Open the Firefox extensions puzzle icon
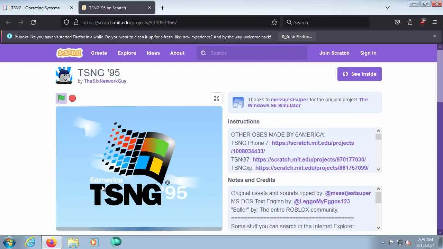The width and height of the screenshot is (443, 249). pos(410,22)
